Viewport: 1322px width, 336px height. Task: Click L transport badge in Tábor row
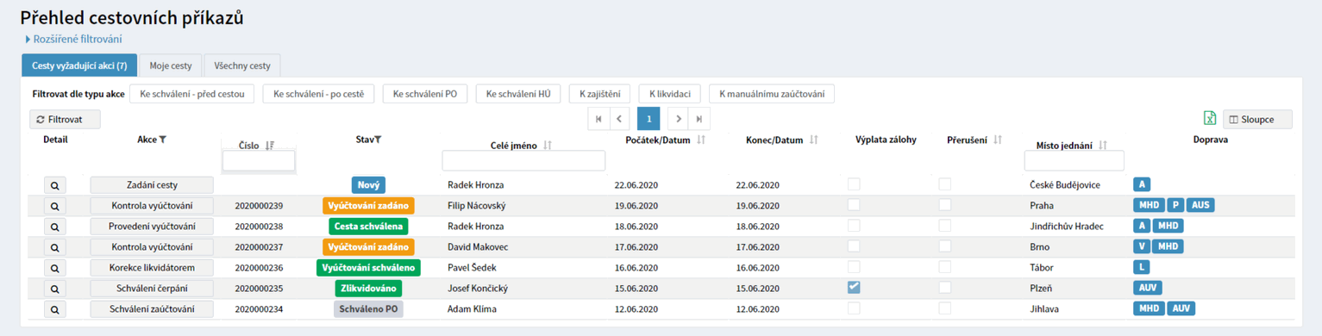(1141, 267)
